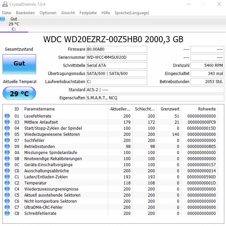The width and height of the screenshot is (226, 226).
Task: Open the Sprache(Language) menu
Action: pos(132,13)
